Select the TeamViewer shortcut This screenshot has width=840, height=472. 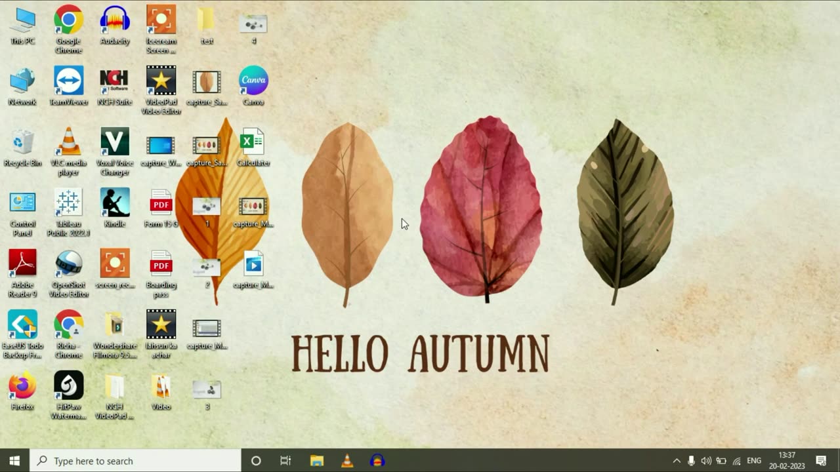[x=68, y=87]
